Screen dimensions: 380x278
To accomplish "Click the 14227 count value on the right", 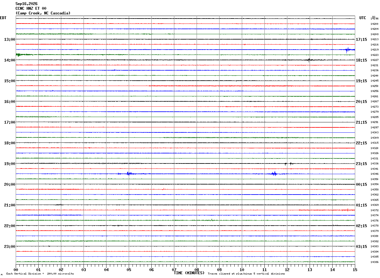I will [x=374, y=60].
